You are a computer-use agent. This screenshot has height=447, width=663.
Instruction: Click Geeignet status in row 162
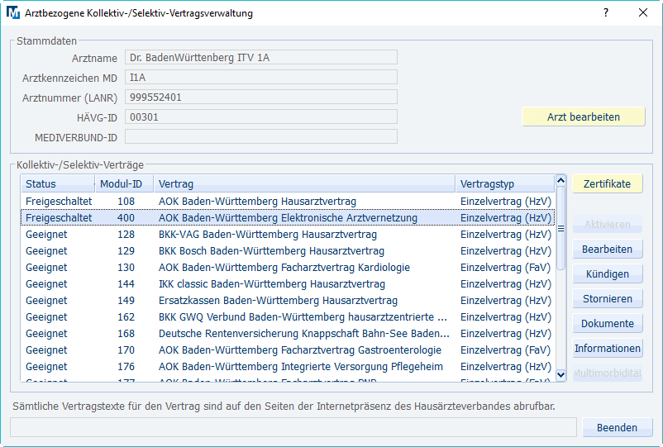[46, 317]
